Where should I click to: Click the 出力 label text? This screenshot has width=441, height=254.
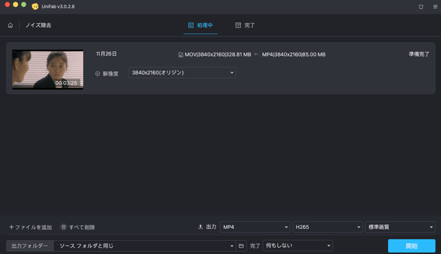coord(211,227)
